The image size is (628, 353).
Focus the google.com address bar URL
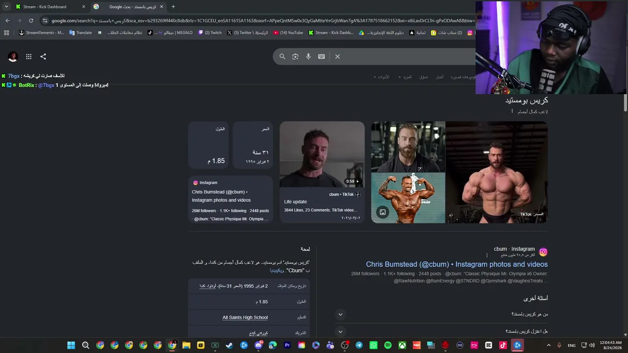tap(262, 21)
